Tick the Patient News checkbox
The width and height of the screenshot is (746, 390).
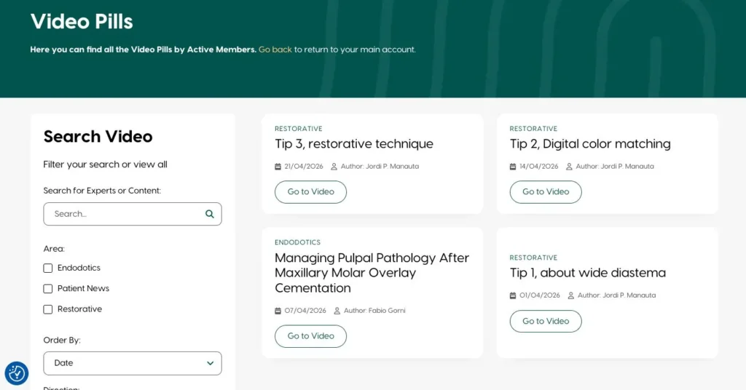tap(48, 289)
